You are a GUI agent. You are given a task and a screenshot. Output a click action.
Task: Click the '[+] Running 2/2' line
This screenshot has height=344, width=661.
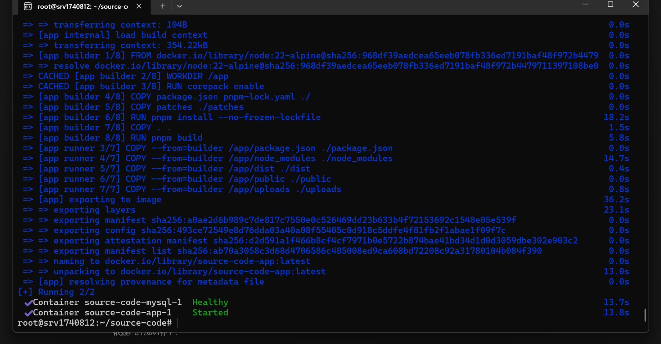pos(56,292)
